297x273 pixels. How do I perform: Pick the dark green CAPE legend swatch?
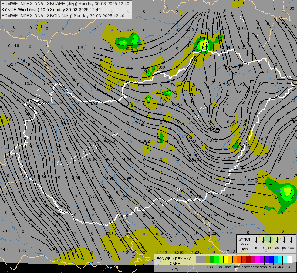coord(212,260)
